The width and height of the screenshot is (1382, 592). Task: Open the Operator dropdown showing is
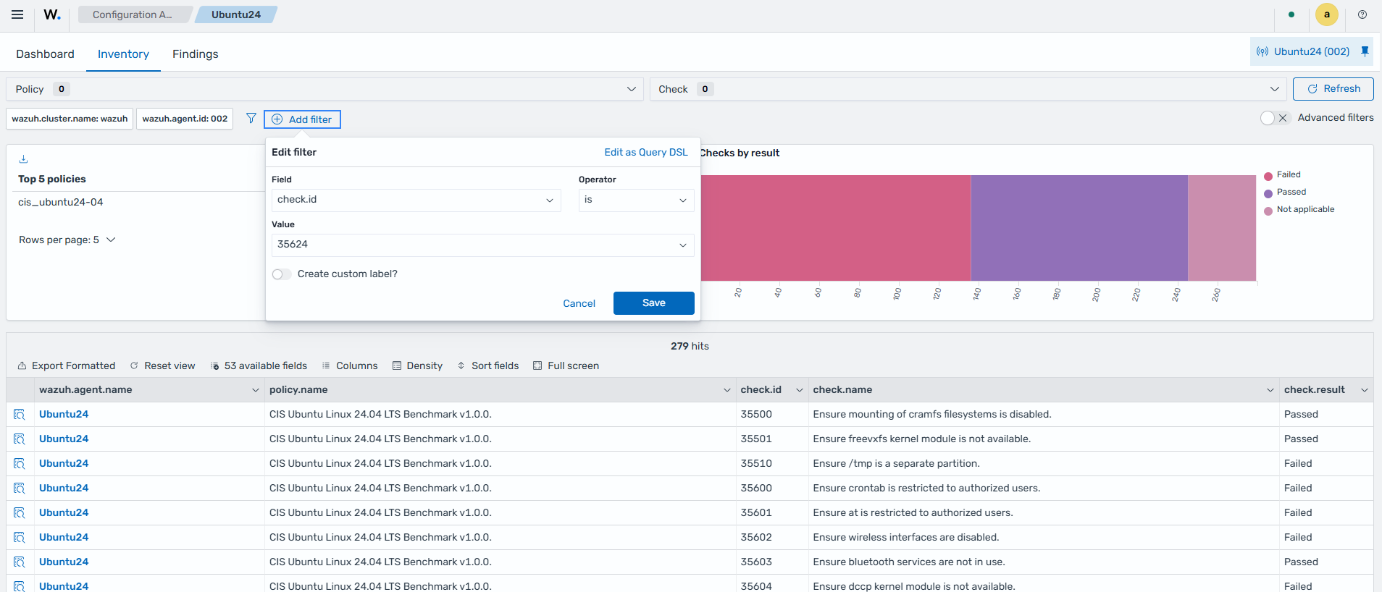click(x=637, y=200)
